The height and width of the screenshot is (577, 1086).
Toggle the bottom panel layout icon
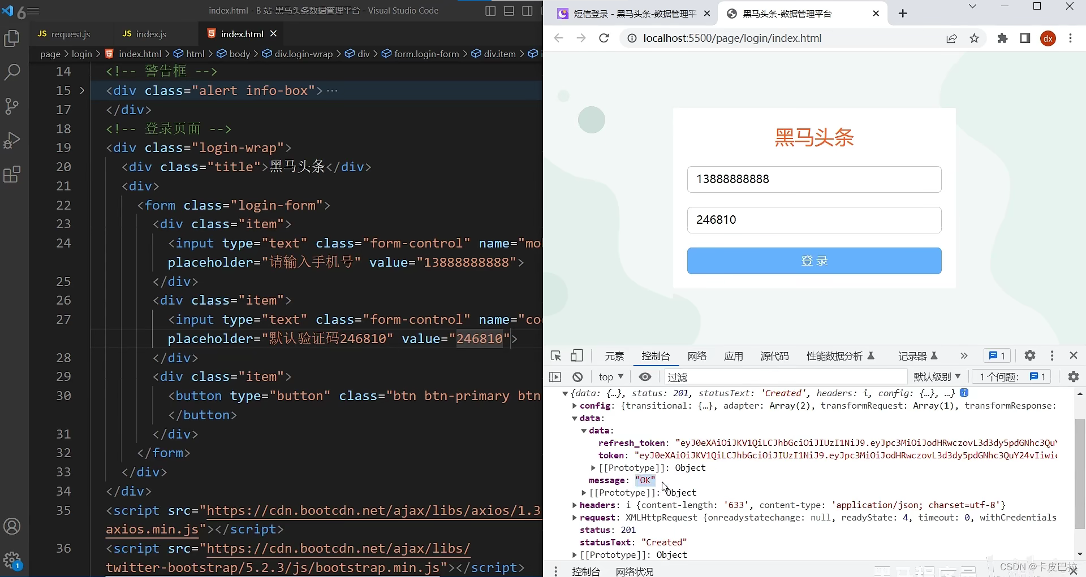coord(509,11)
